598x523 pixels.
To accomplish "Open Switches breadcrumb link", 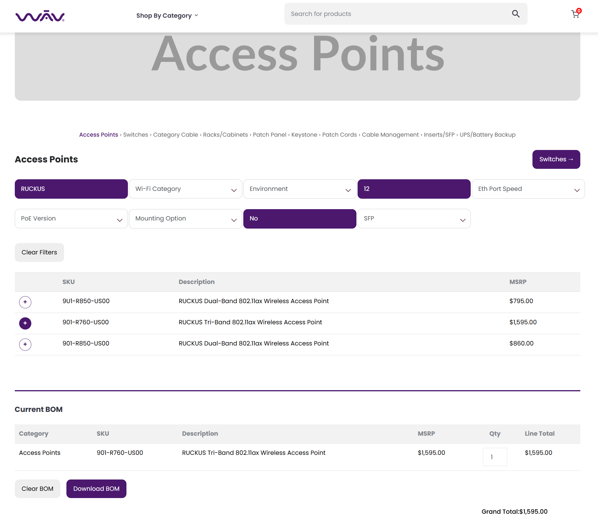I will point(136,135).
